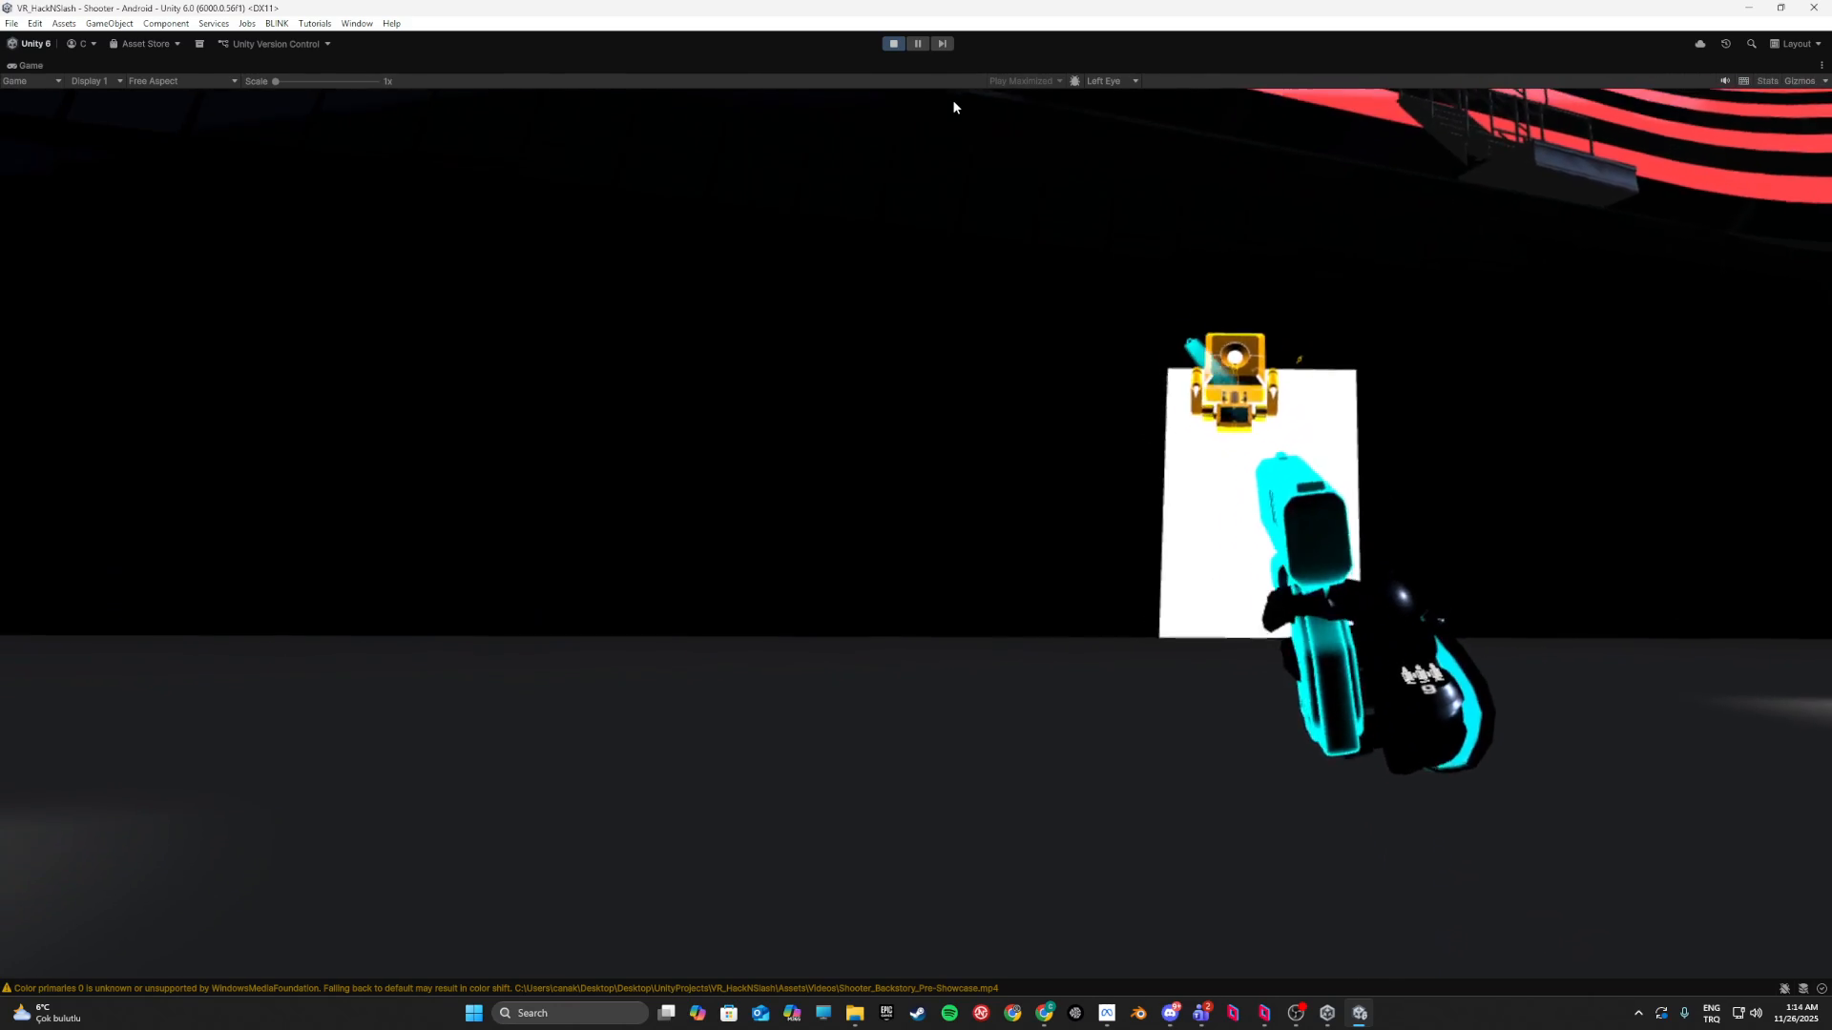Open the GameObject menu
Screen dimensions: 1832x1030
(109, 24)
